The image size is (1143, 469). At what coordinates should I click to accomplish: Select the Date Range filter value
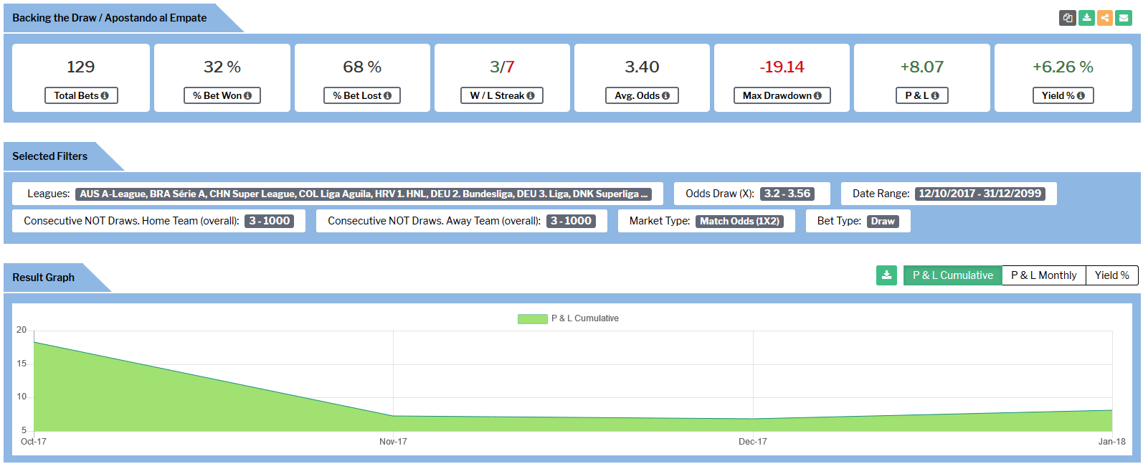[980, 194]
